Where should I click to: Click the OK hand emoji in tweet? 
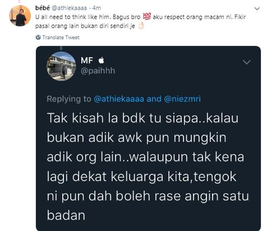[141, 26]
